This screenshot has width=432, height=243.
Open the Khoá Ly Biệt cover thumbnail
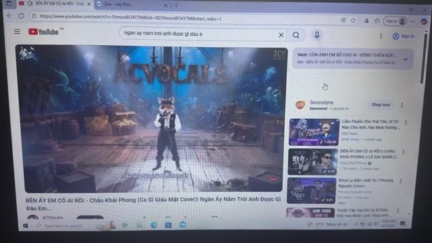311,190
